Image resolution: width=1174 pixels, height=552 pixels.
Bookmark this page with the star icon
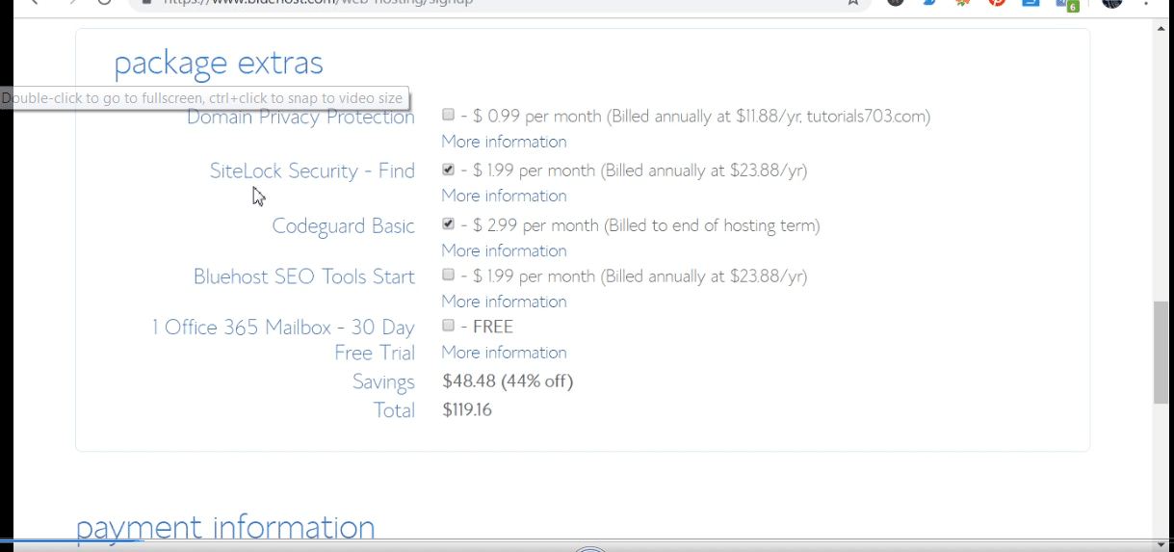point(852,3)
